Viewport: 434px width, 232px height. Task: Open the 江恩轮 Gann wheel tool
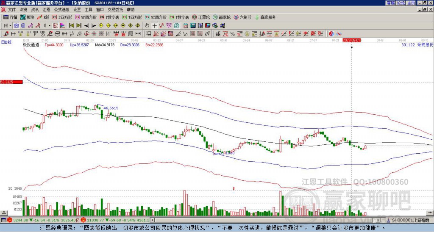pyautogui.click(x=201, y=17)
